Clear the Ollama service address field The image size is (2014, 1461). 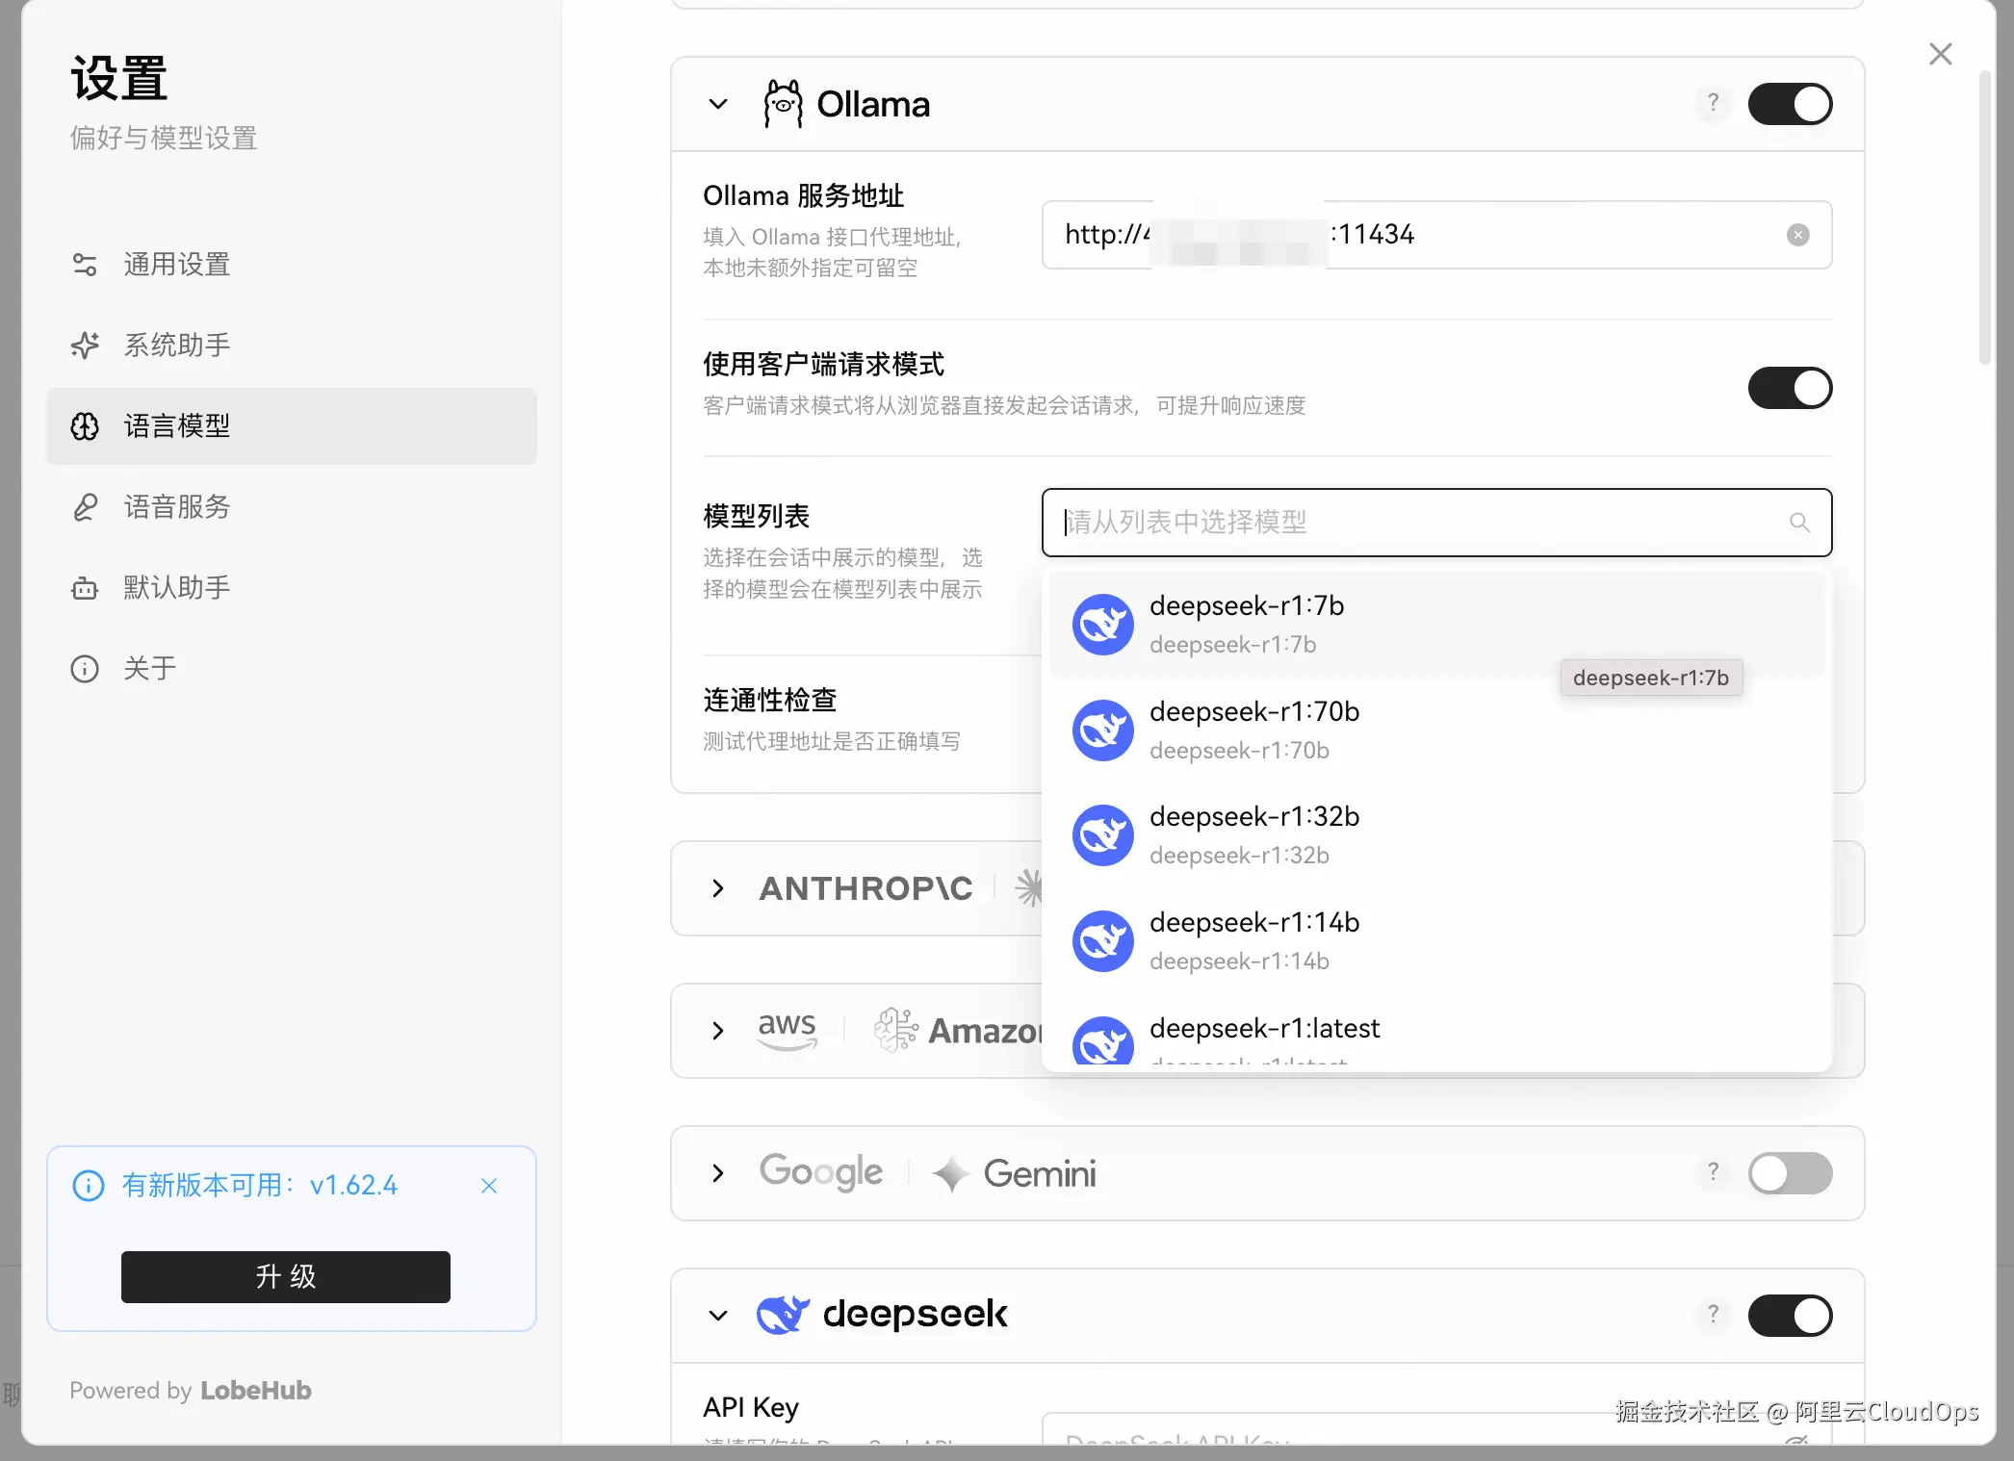point(1797,235)
